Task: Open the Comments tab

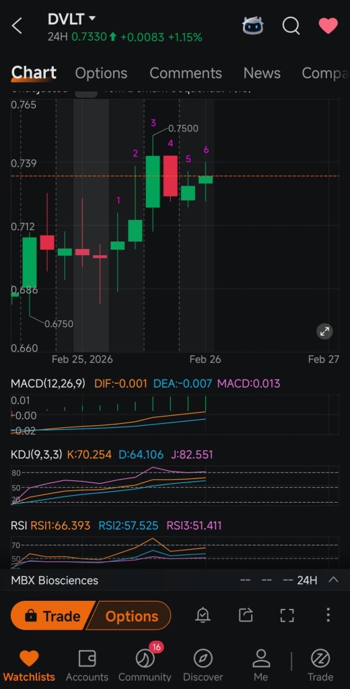Action: pyautogui.click(x=186, y=73)
